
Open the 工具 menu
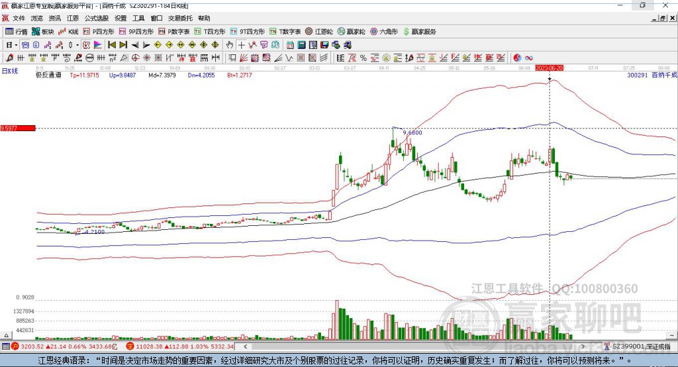tap(138, 18)
